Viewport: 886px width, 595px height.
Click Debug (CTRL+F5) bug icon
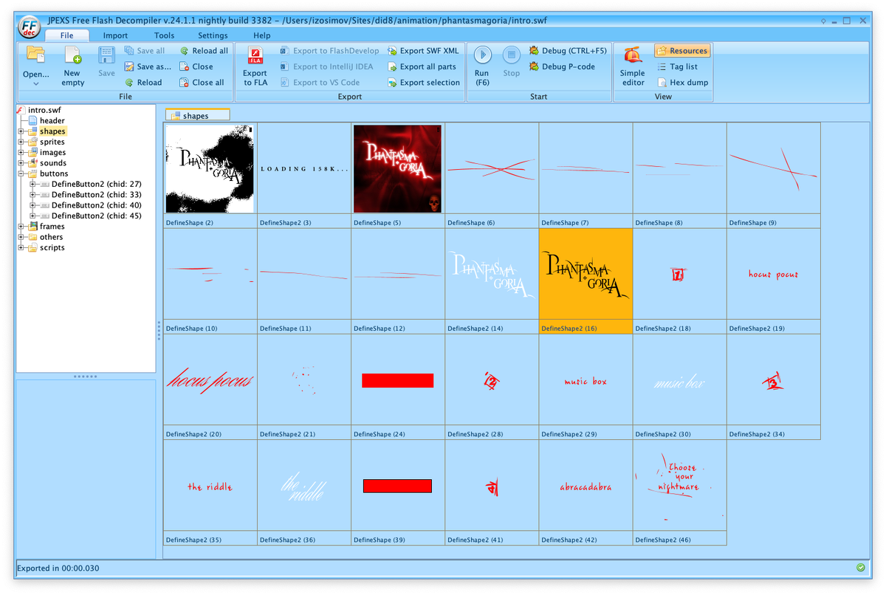[534, 51]
